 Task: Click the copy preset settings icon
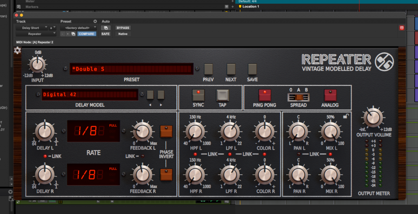73,34
